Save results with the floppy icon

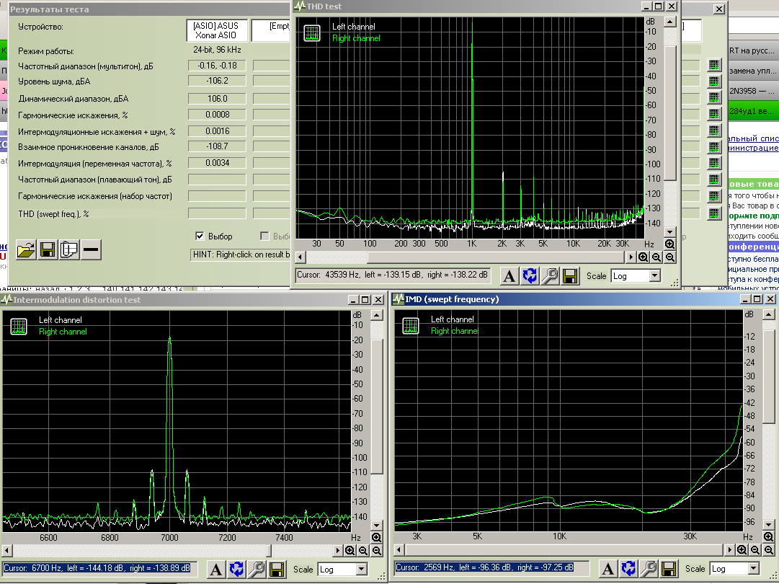coord(48,250)
